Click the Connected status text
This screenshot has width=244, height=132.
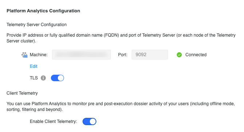pos(196,55)
